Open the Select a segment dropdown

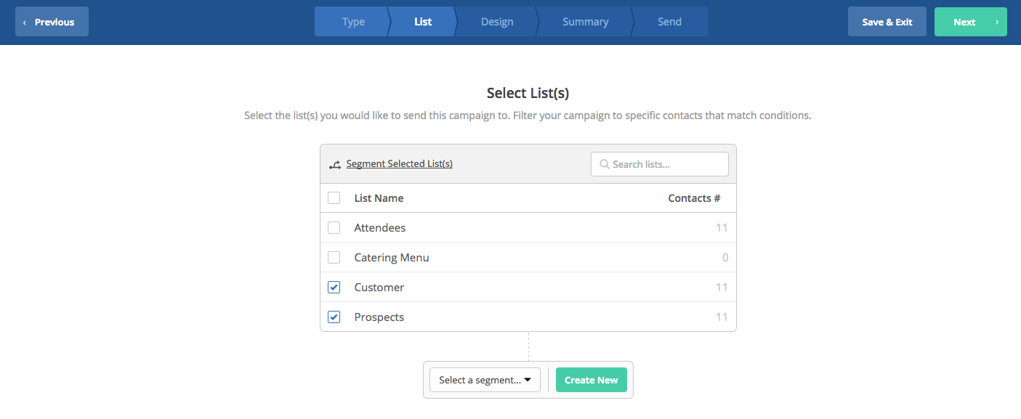pyautogui.click(x=485, y=380)
